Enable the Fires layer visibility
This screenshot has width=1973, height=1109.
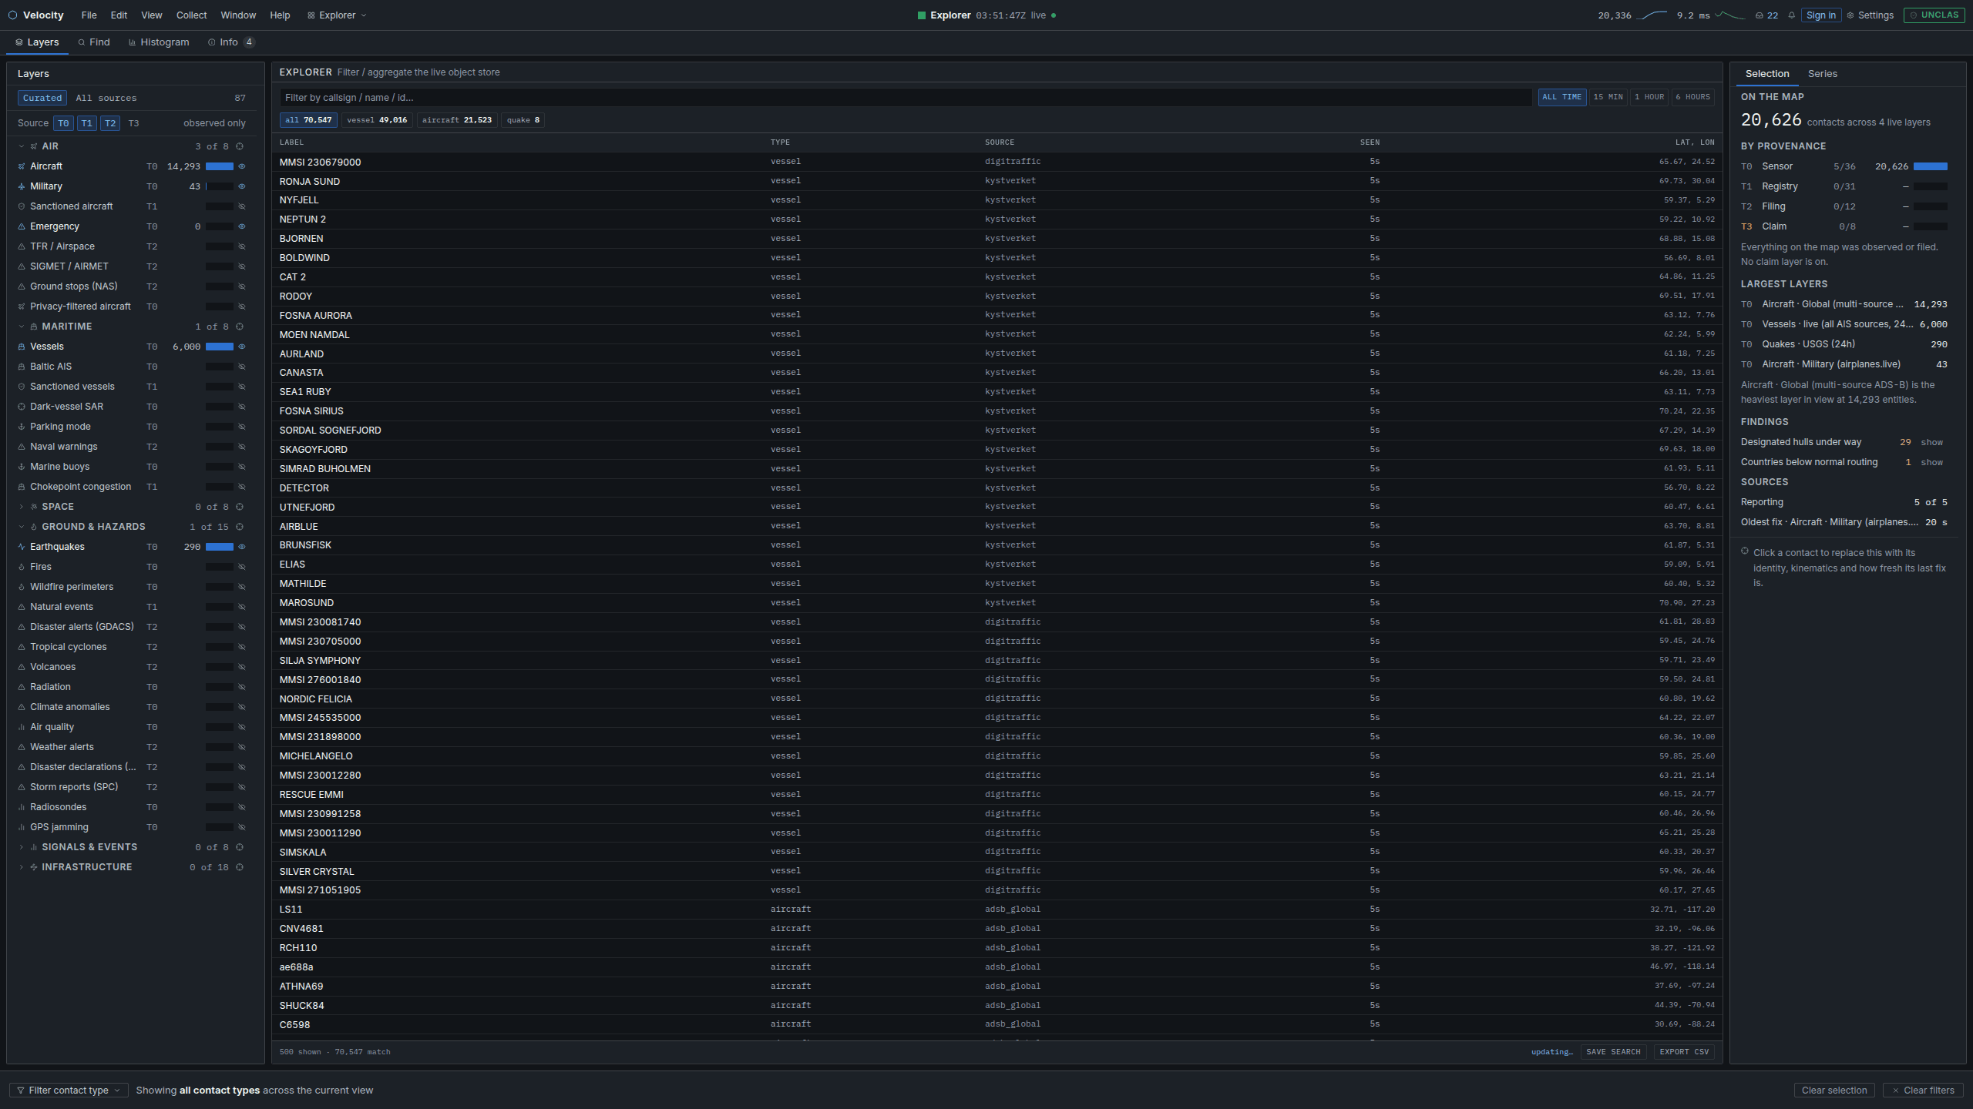click(x=242, y=567)
